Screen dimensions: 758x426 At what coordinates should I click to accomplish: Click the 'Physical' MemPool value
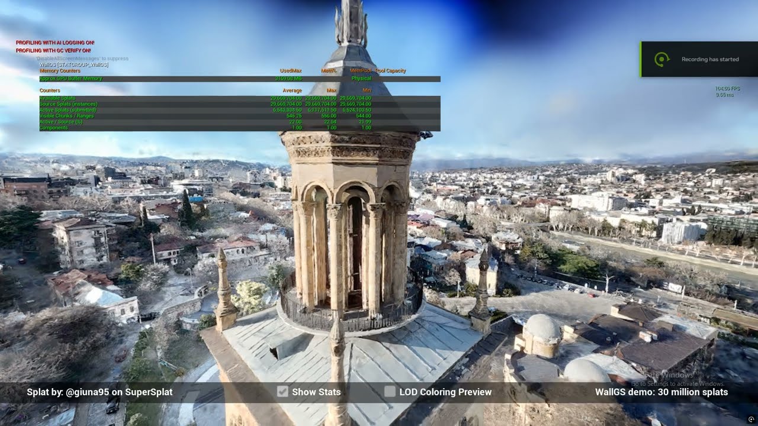pos(361,79)
